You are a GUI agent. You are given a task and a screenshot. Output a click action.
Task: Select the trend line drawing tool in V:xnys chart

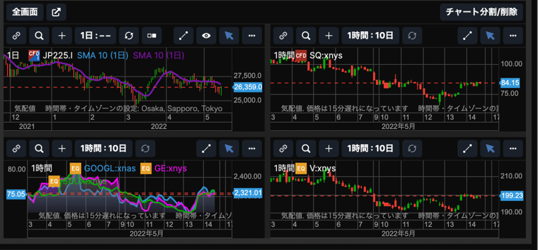467,149
